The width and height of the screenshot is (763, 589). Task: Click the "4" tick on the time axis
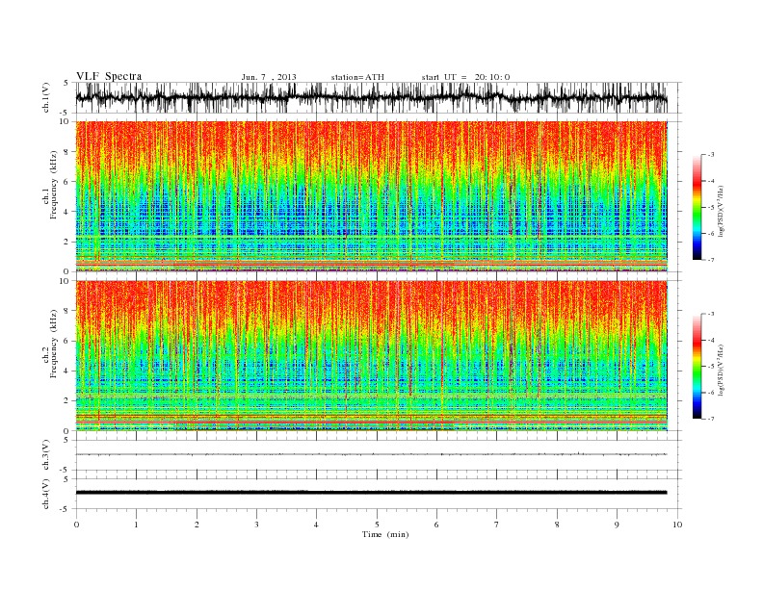317,525
